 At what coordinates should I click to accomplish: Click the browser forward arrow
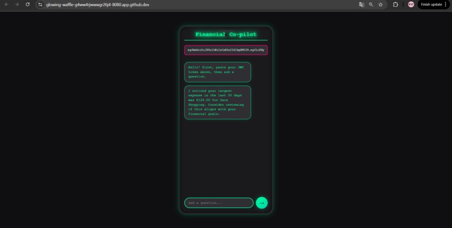point(17,4)
